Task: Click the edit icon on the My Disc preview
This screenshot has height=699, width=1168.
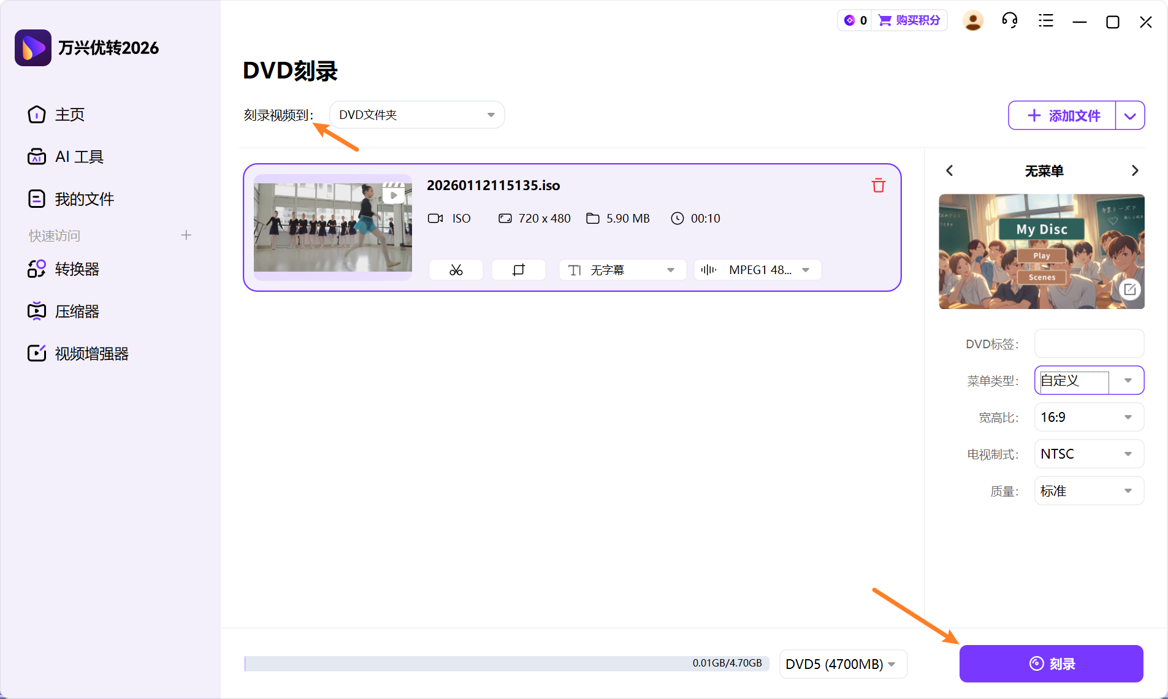Action: click(x=1129, y=289)
